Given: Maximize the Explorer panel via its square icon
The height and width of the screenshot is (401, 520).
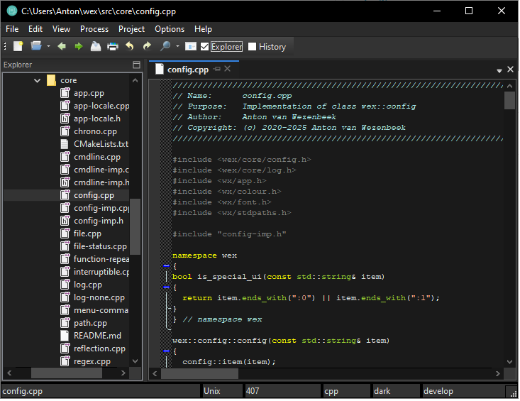Looking at the screenshot, I should pyautogui.click(x=137, y=65).
